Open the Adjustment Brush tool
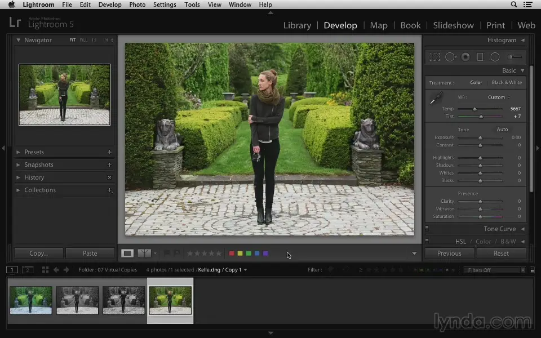This screenshot has width=541, height=338. coord(514,57)
